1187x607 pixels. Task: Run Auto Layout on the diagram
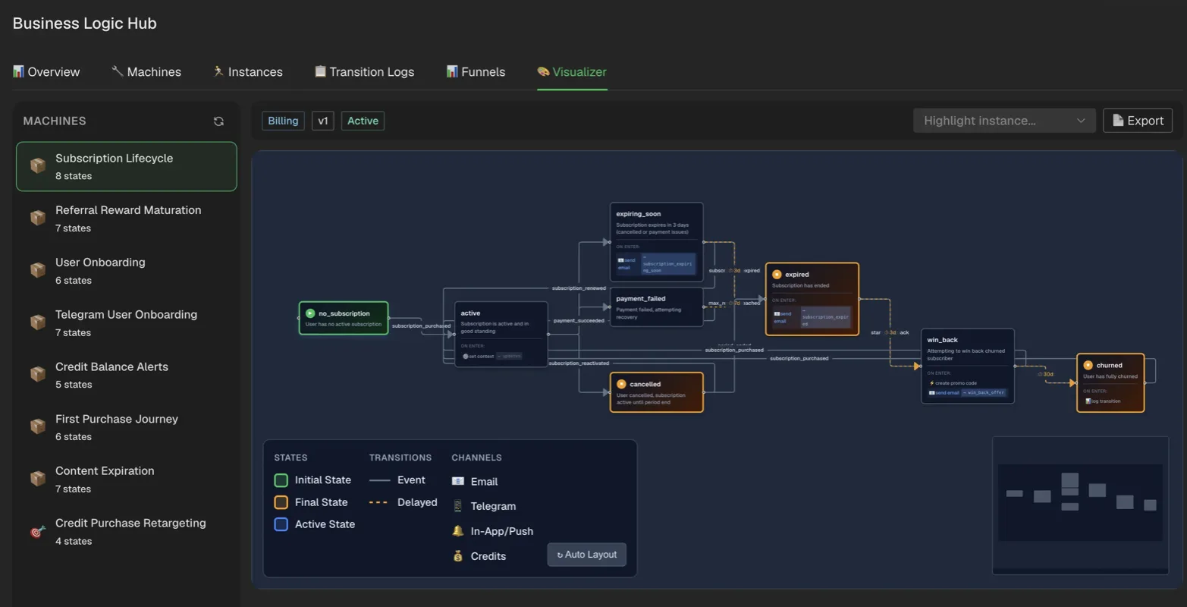[587, 555]
